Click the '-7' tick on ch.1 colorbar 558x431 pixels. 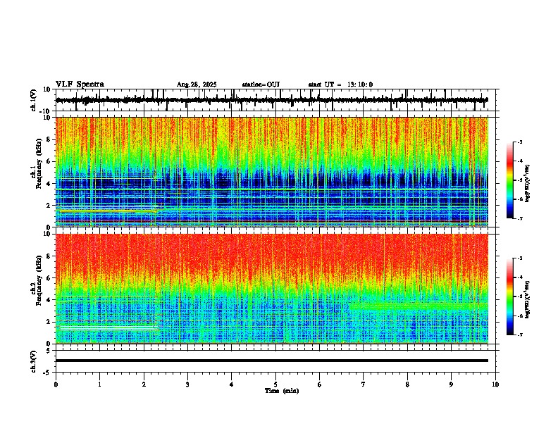pos(520,218)
